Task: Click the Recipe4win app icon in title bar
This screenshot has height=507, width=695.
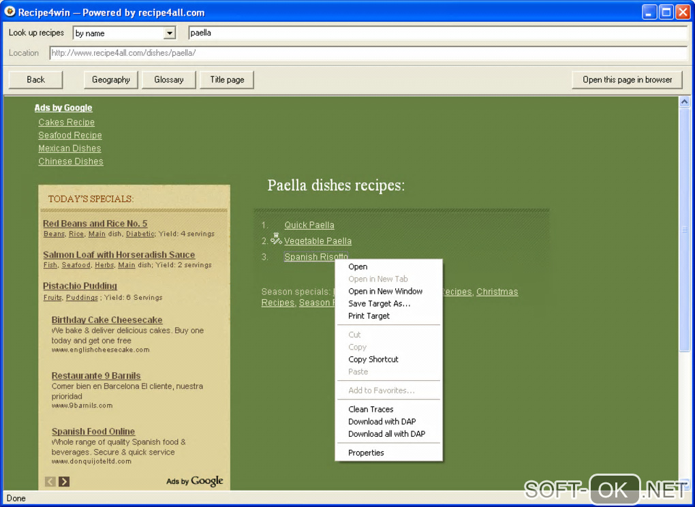Action: 10,12
